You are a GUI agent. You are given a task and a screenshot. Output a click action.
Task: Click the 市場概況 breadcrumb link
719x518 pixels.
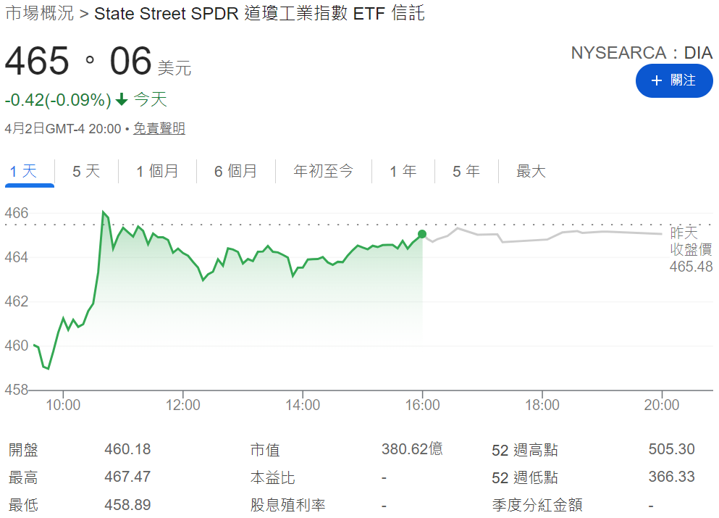(x=39, y=13)
